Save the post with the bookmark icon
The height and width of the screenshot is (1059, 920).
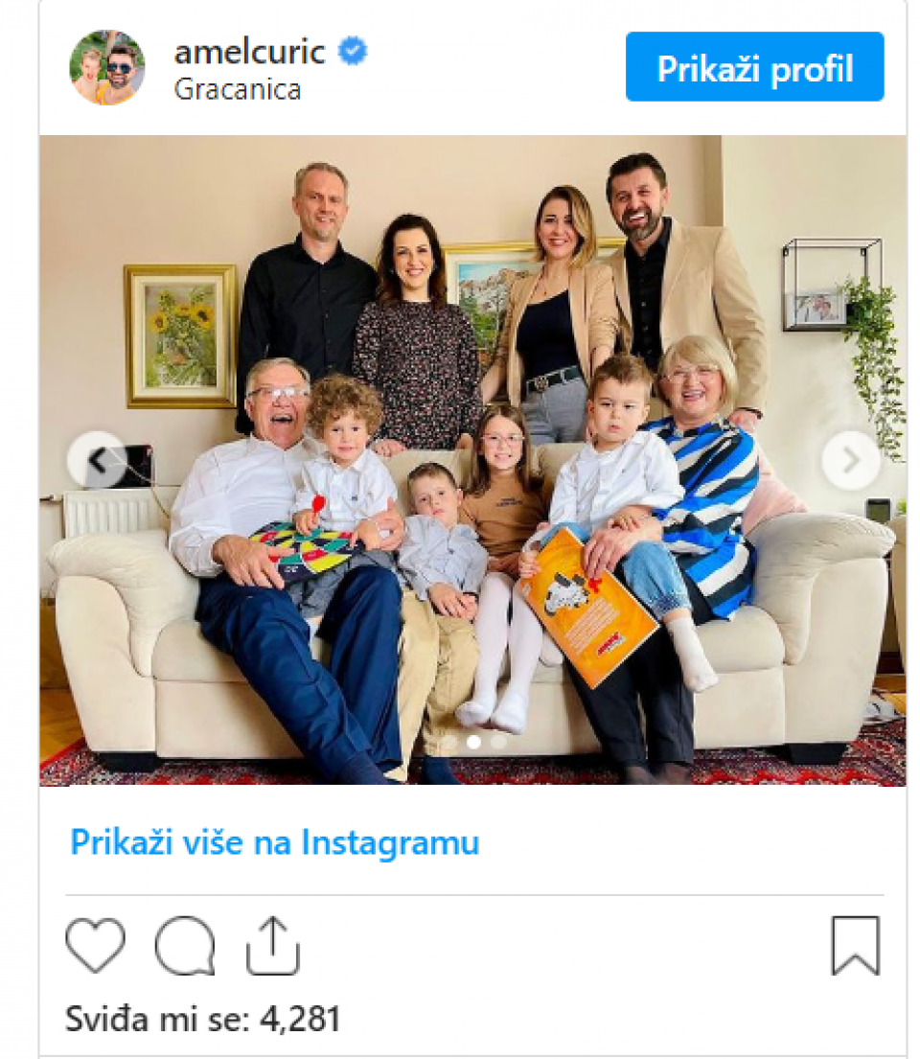(x=855, y=946)
